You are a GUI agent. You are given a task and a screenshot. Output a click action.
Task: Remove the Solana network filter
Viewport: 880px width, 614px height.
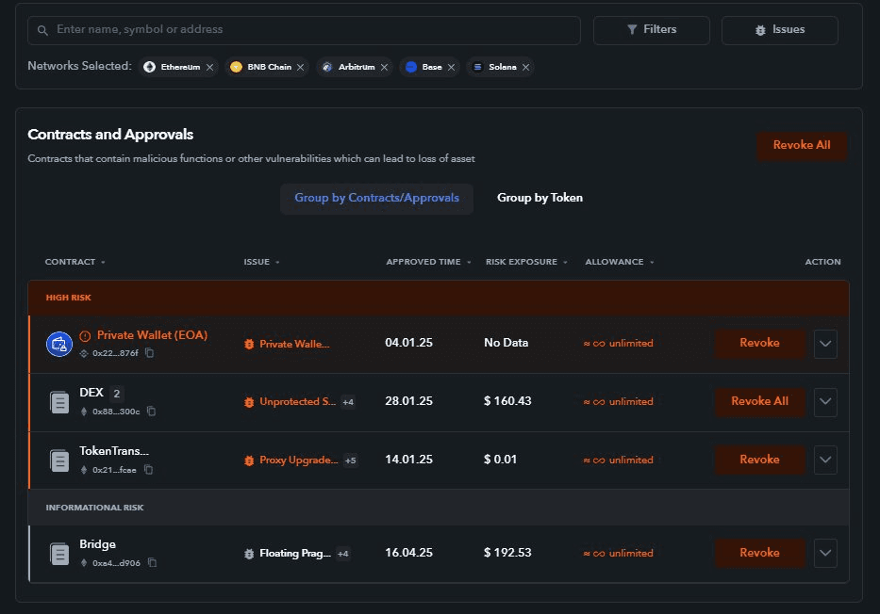point(527,67)
